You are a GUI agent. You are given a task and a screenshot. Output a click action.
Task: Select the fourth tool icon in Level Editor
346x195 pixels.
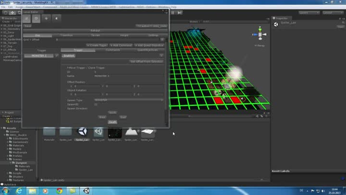(x=56, y=18)
